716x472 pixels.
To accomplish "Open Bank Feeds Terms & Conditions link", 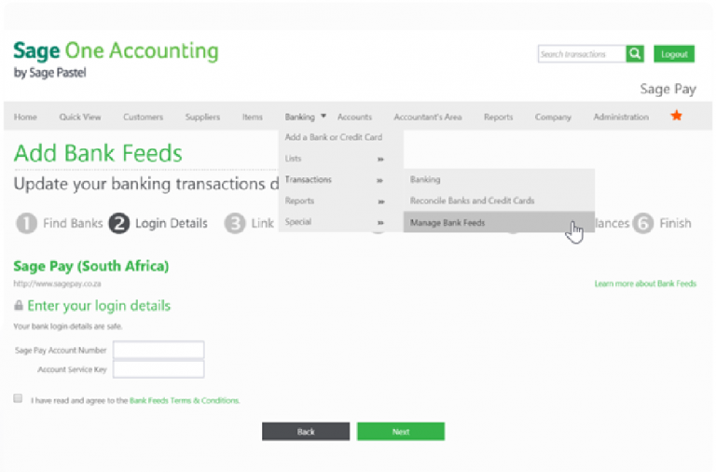I will point(185,400).
